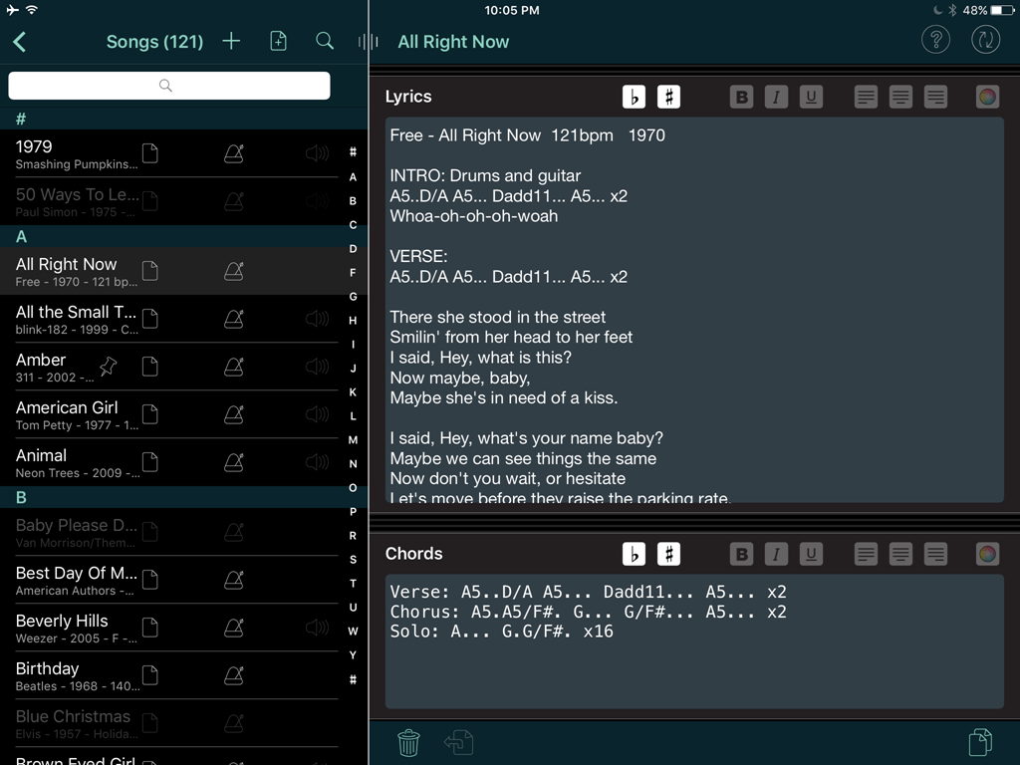Tap the Wi-Fi status icon

click(31, 10)
